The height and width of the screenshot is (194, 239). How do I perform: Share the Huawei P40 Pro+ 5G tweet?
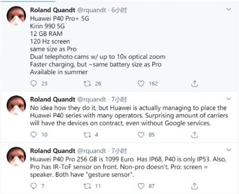(195, 84)
